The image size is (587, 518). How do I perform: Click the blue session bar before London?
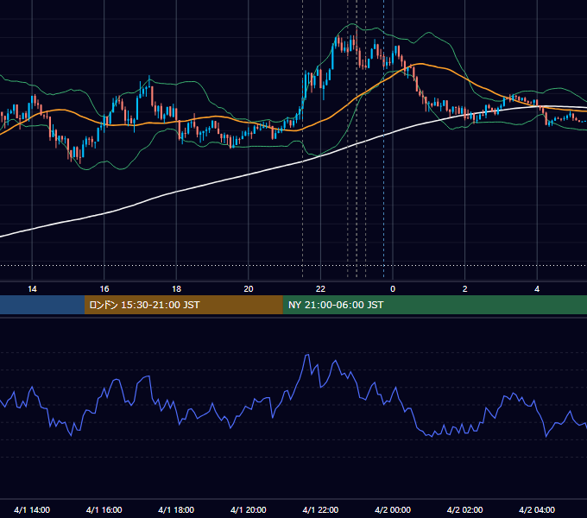tap(42, 305)
